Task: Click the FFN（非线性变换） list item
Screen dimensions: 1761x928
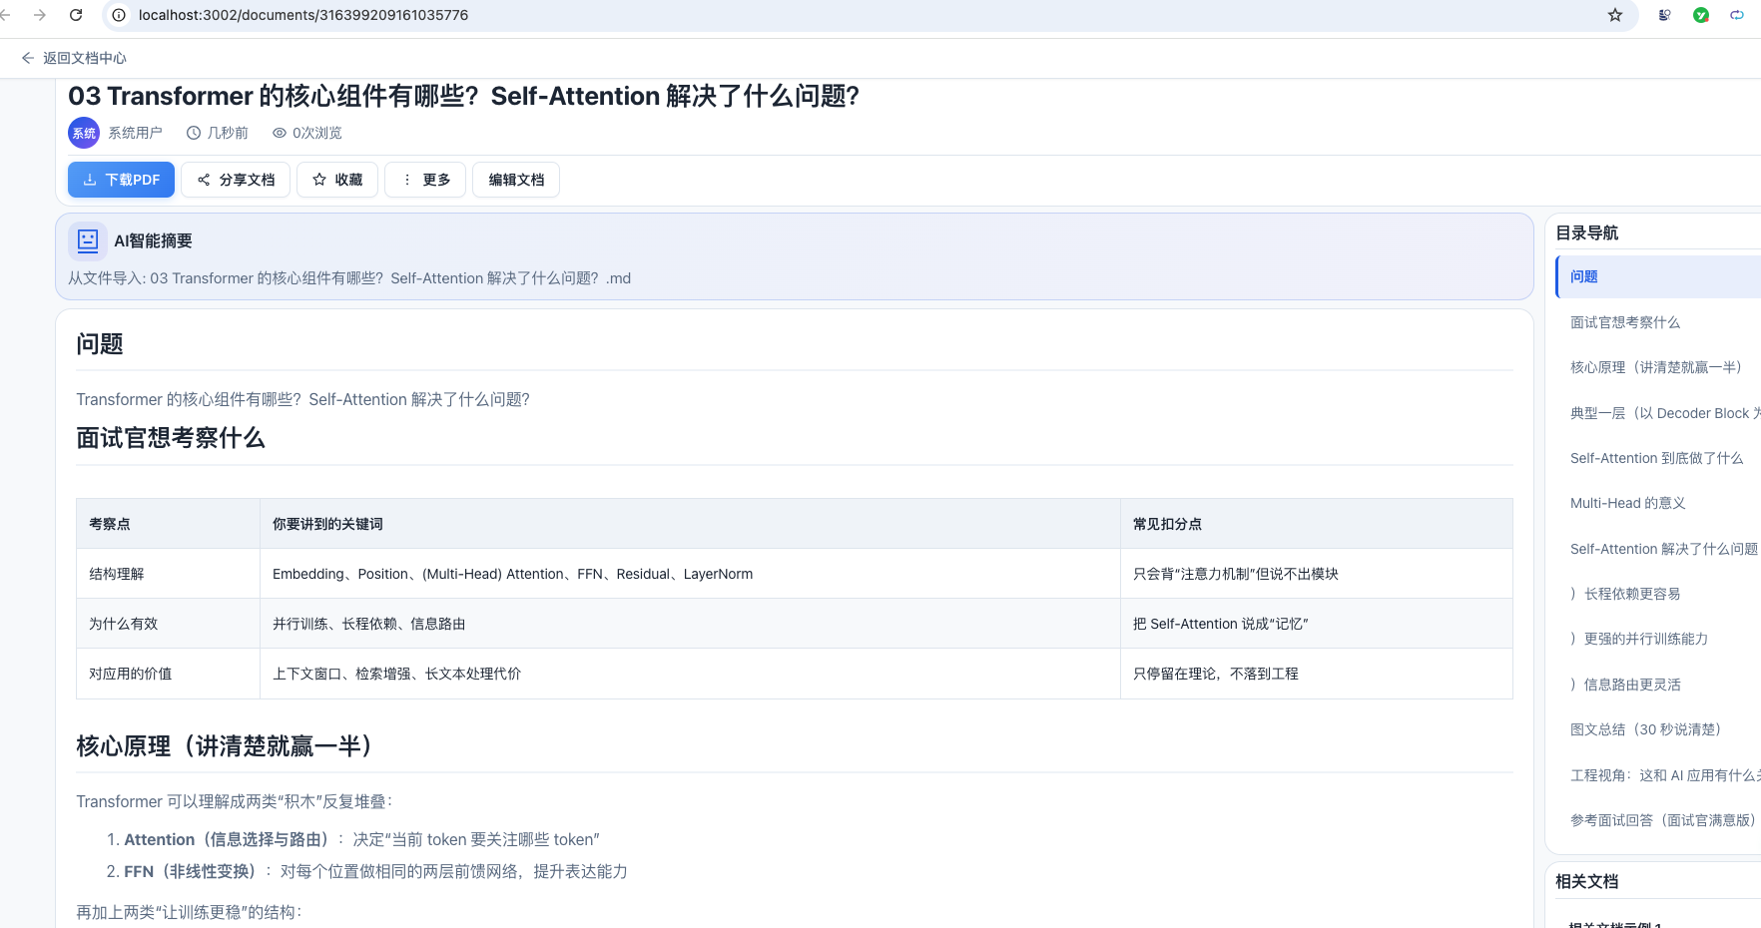Action: coord(375,871)
